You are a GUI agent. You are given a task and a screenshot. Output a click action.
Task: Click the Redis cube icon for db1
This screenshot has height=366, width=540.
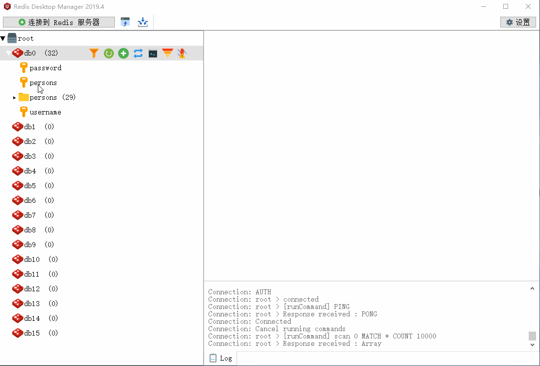click(x=18, y=126)
